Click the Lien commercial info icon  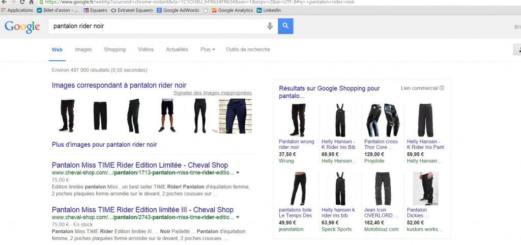pos(442,88)
